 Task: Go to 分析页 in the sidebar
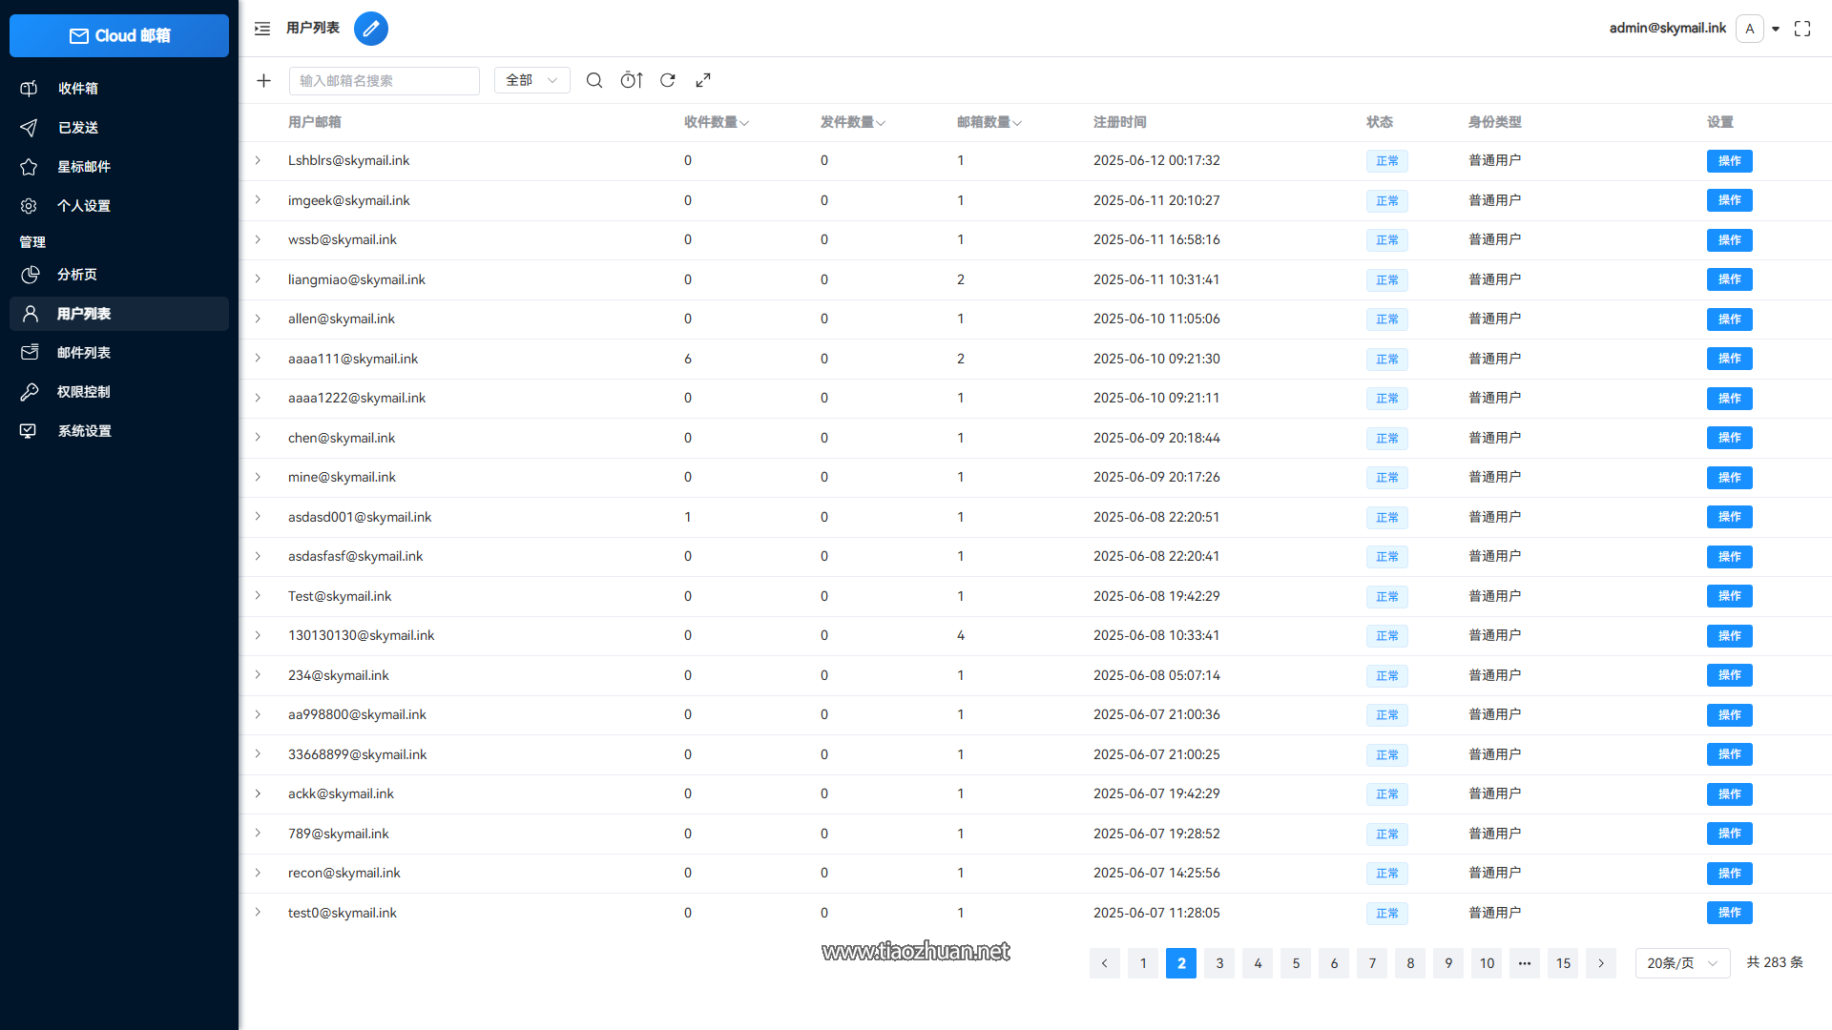coord(76,275)
